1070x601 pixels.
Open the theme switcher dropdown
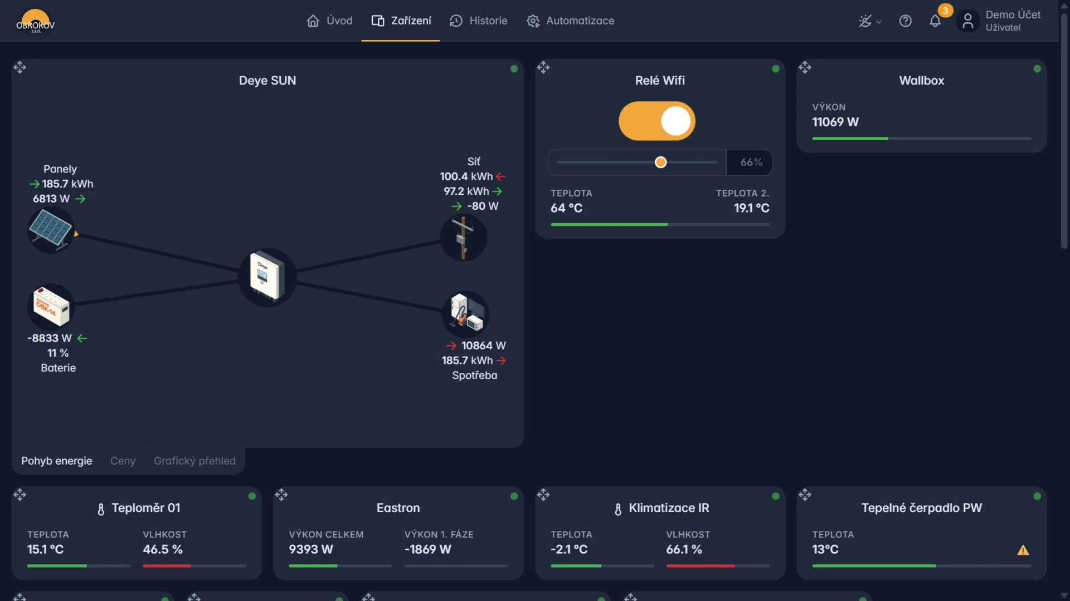pyautogui.click(x=870, y=21)
